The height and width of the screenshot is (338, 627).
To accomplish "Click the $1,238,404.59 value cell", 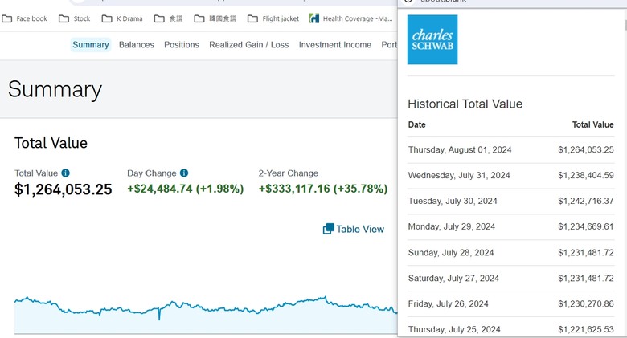I will [x=586, y=175].
